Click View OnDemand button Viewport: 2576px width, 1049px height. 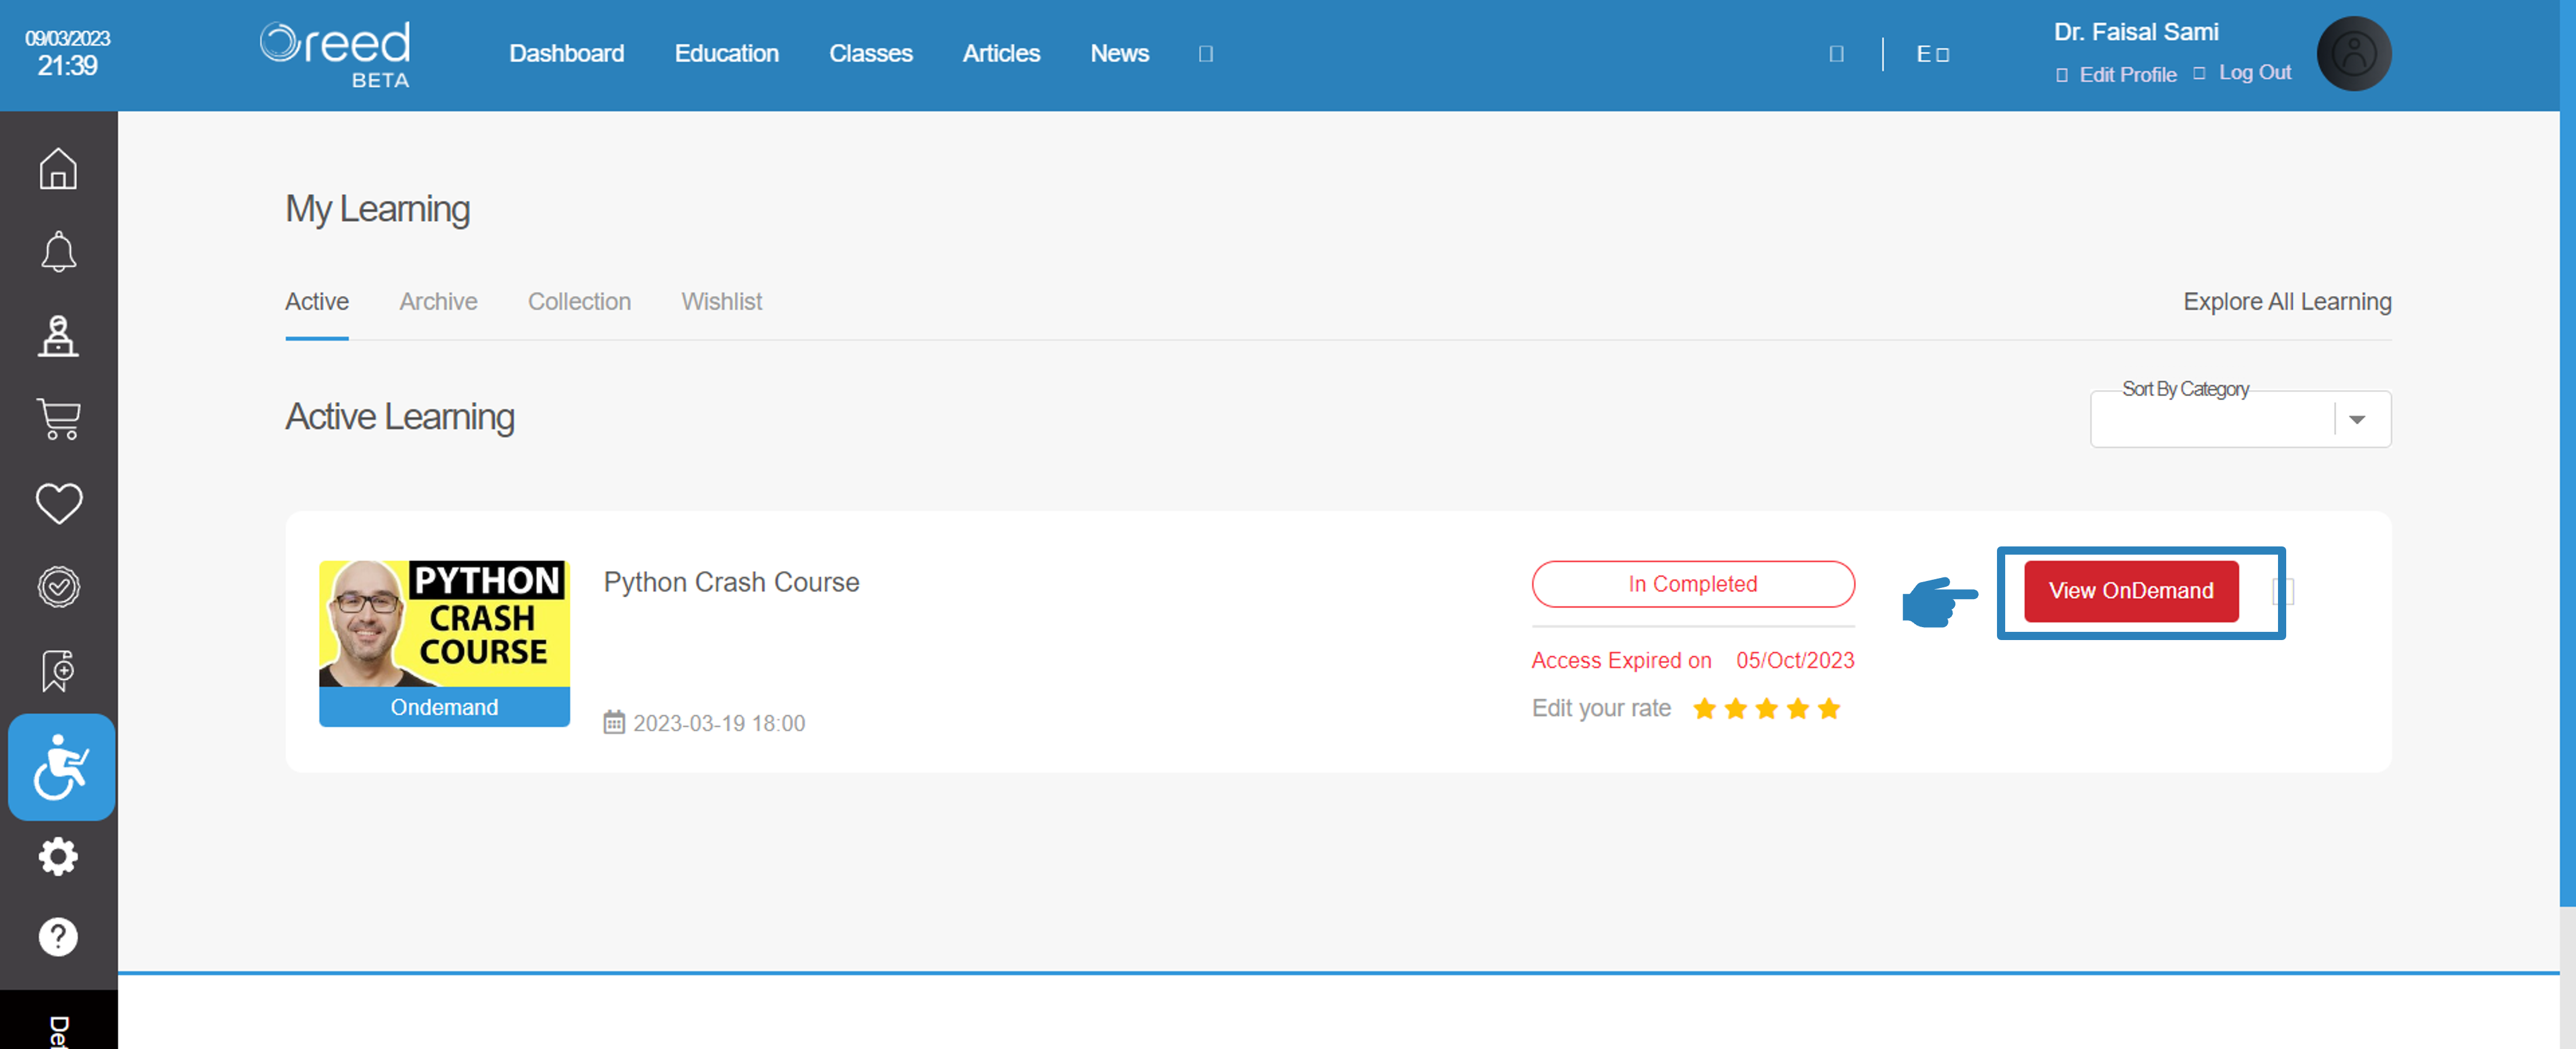(2131, 591)
